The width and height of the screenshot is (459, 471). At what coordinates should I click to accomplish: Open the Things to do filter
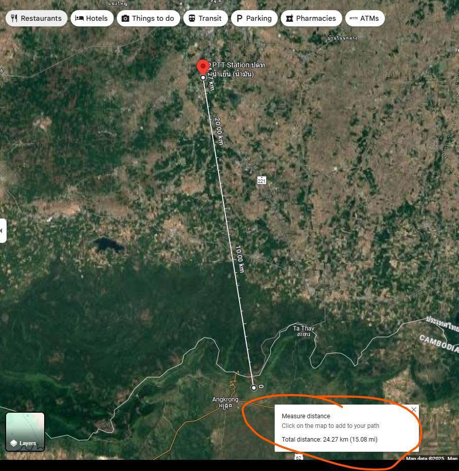(x=148, y=18)
